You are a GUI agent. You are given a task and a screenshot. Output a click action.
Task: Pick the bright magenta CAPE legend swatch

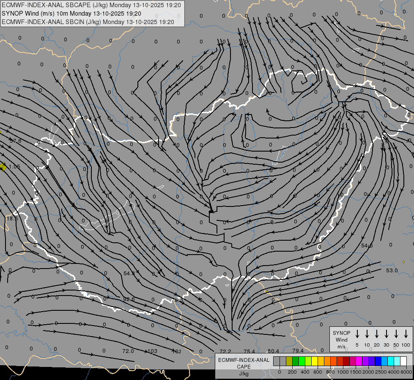359,361
